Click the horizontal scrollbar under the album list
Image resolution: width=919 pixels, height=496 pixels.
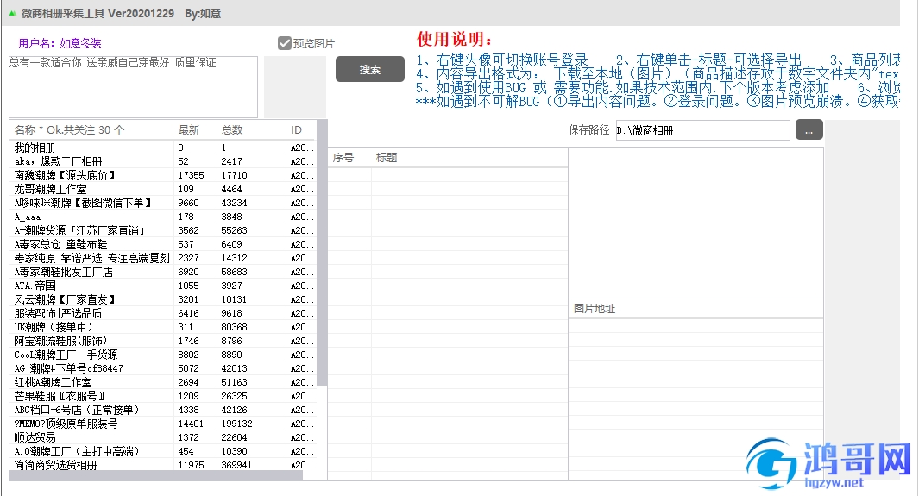156,475
